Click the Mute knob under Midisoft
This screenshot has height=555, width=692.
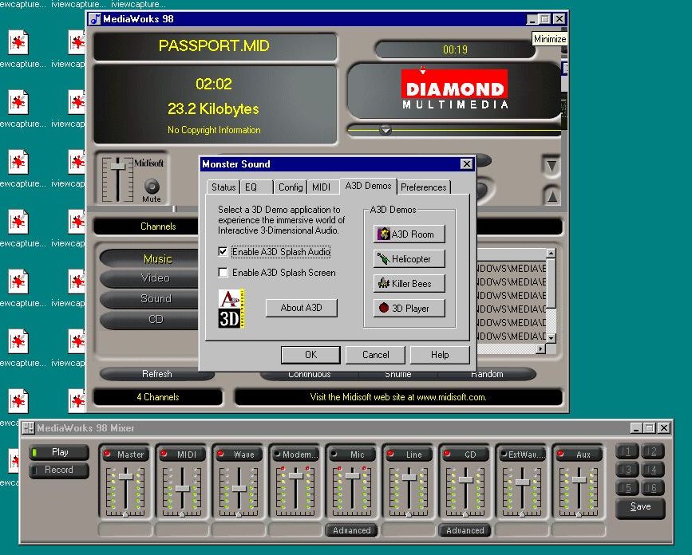pyautogui.click(x=152, y=186)
